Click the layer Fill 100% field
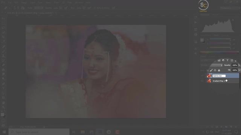The image size is (241, 135). pos(235,70)
